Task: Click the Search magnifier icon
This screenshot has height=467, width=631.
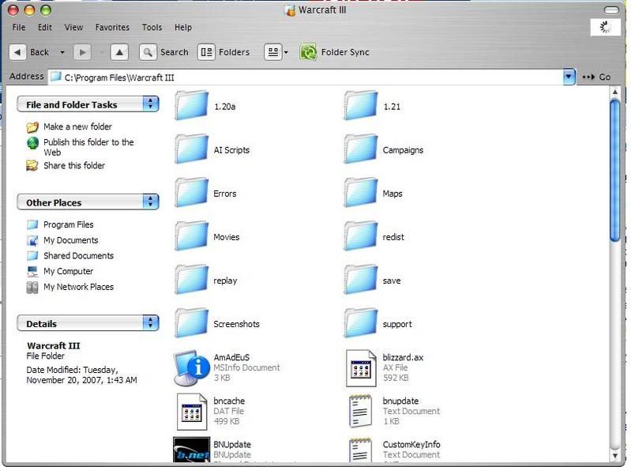Action: [148, 52]
